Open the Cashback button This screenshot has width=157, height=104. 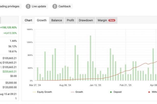pyautogui.click(x=62, y=6)
